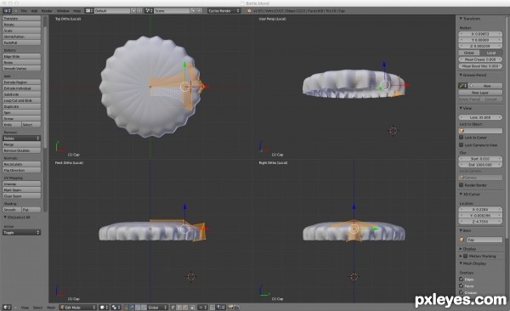Open the pivot point selector icon
The height and width of the screenshot is (311, 510).
point(116,307)
